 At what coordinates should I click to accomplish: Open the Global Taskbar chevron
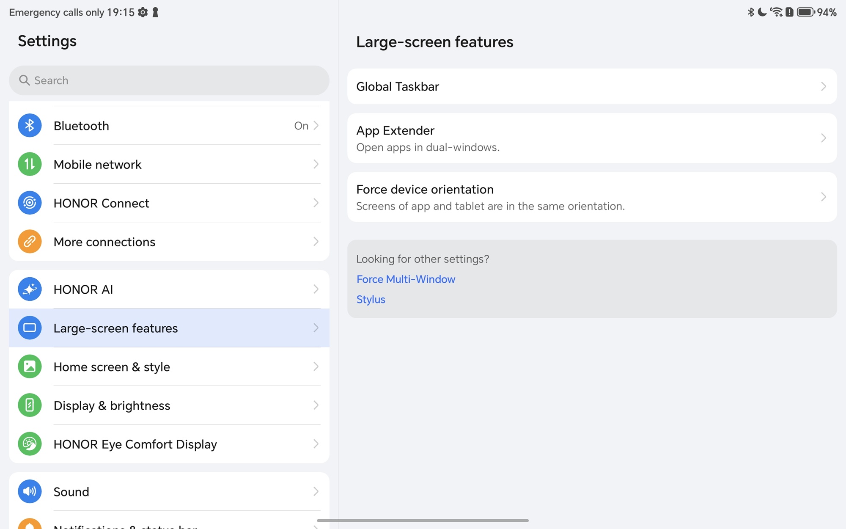(823, 87)
